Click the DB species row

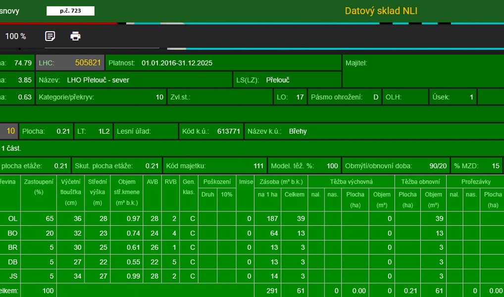(x=252, y=262)
